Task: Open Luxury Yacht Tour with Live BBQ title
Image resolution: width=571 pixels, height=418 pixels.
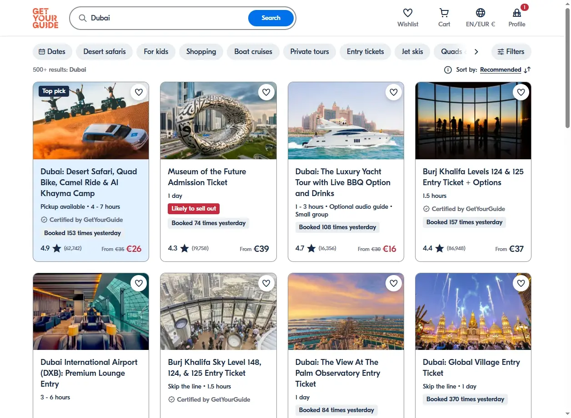Action: coord(343,182)
